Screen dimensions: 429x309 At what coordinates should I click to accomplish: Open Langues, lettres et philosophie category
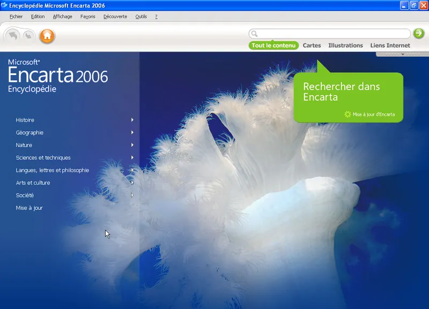(x=52, y=170)
